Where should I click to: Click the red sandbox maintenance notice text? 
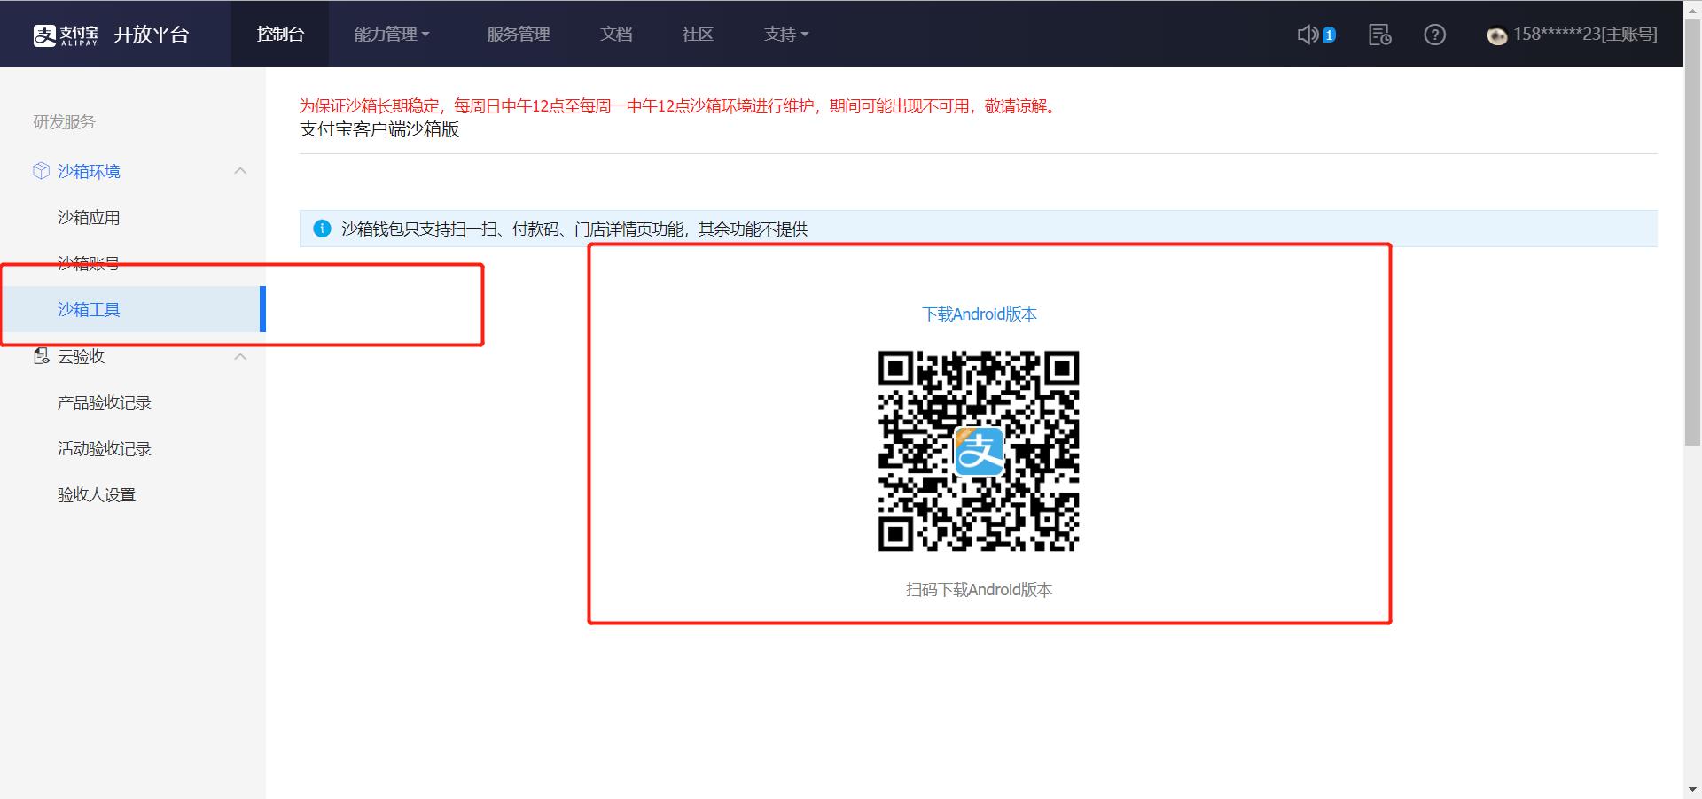pos(680,105)
